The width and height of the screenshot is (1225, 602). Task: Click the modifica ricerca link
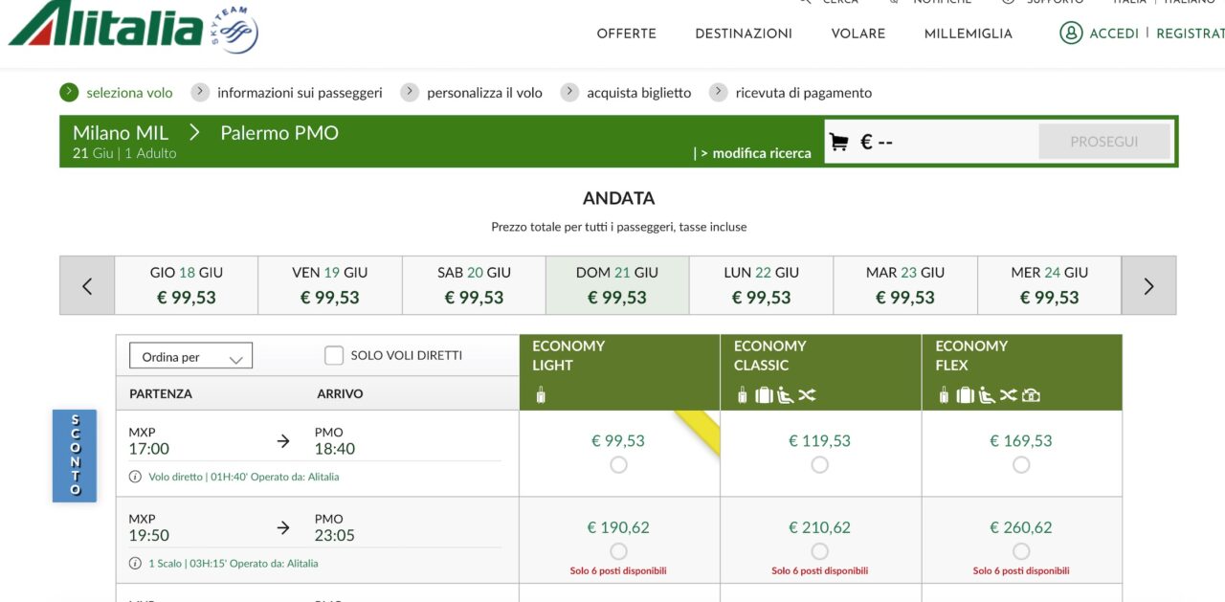(761, 153)
